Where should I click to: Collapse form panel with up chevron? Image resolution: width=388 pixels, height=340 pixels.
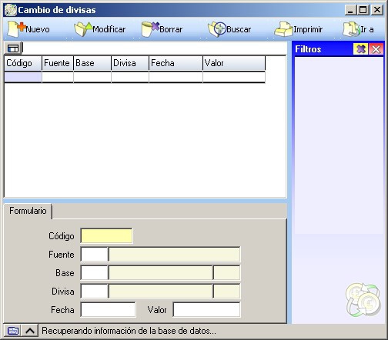click(x=30, y=331)
